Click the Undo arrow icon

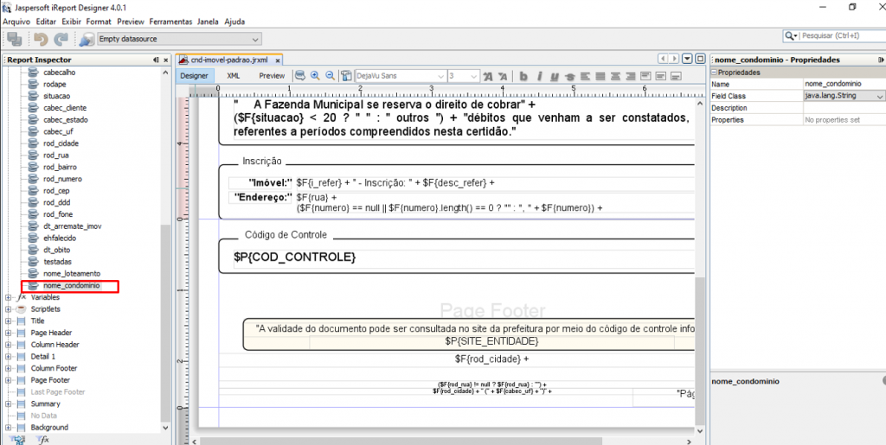click(40, 39)
